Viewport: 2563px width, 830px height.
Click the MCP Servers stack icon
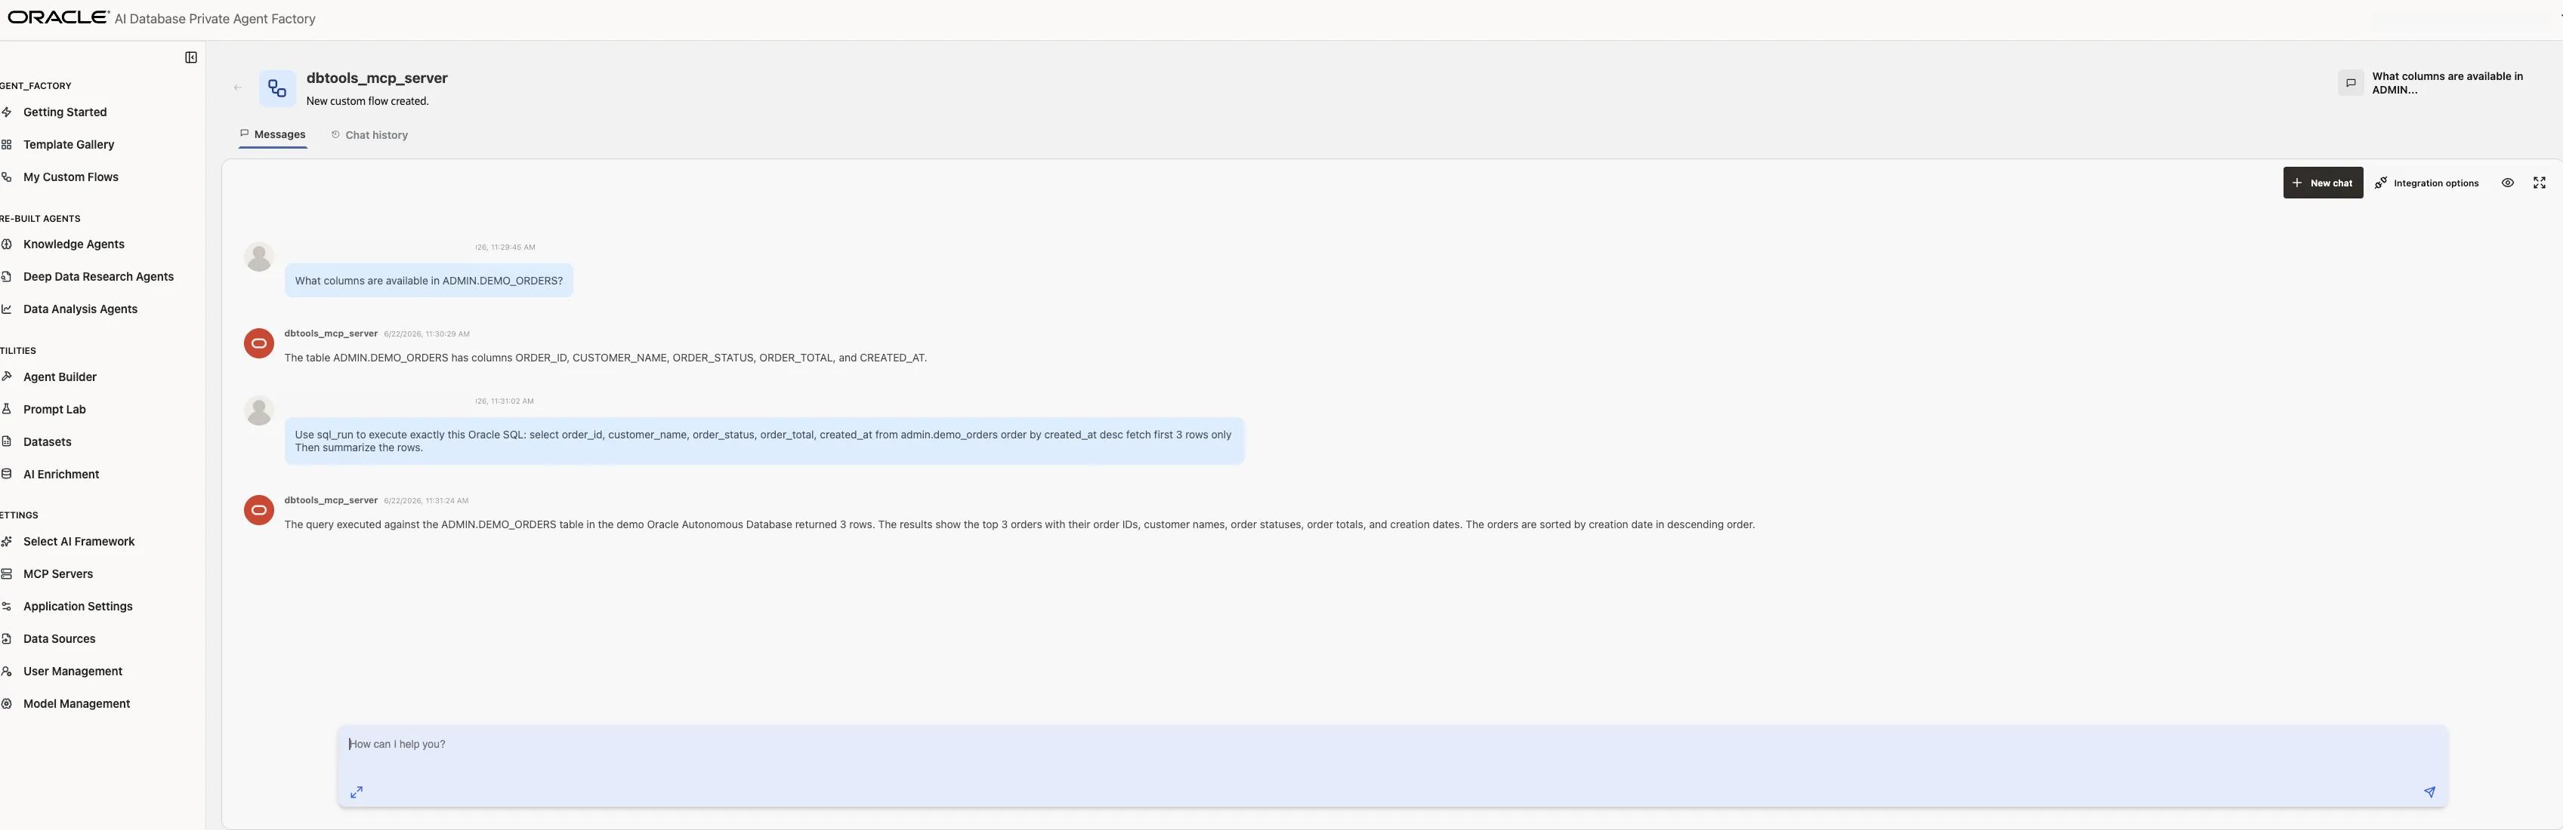[x=6, y=574]
